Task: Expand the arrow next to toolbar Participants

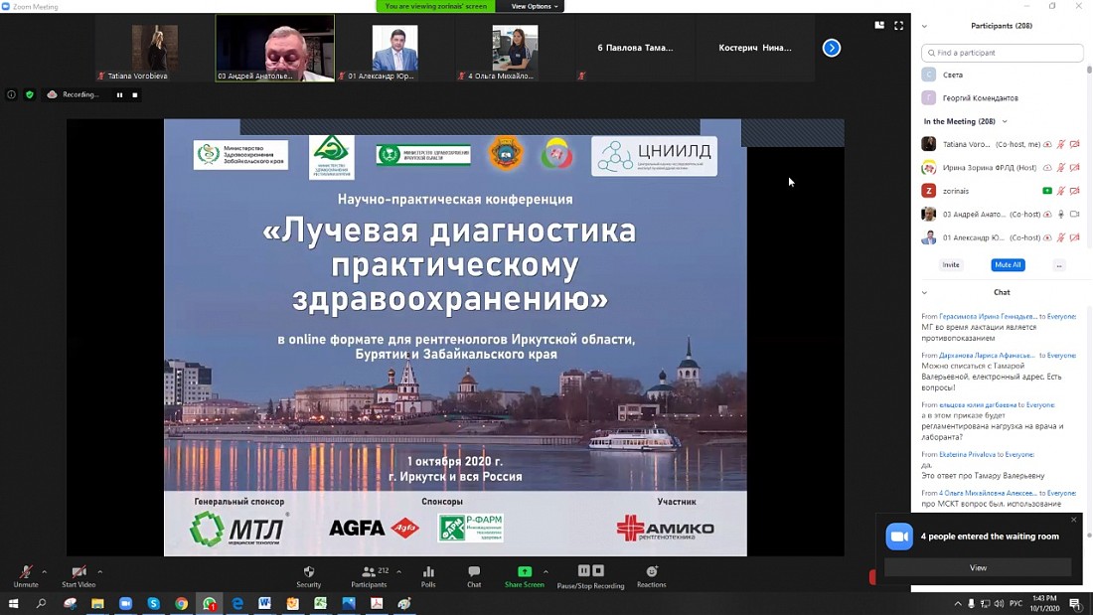Action: 398,571
